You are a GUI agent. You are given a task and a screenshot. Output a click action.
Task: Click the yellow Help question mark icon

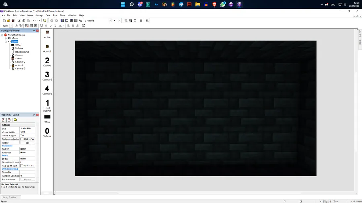(x=45, y=20)
